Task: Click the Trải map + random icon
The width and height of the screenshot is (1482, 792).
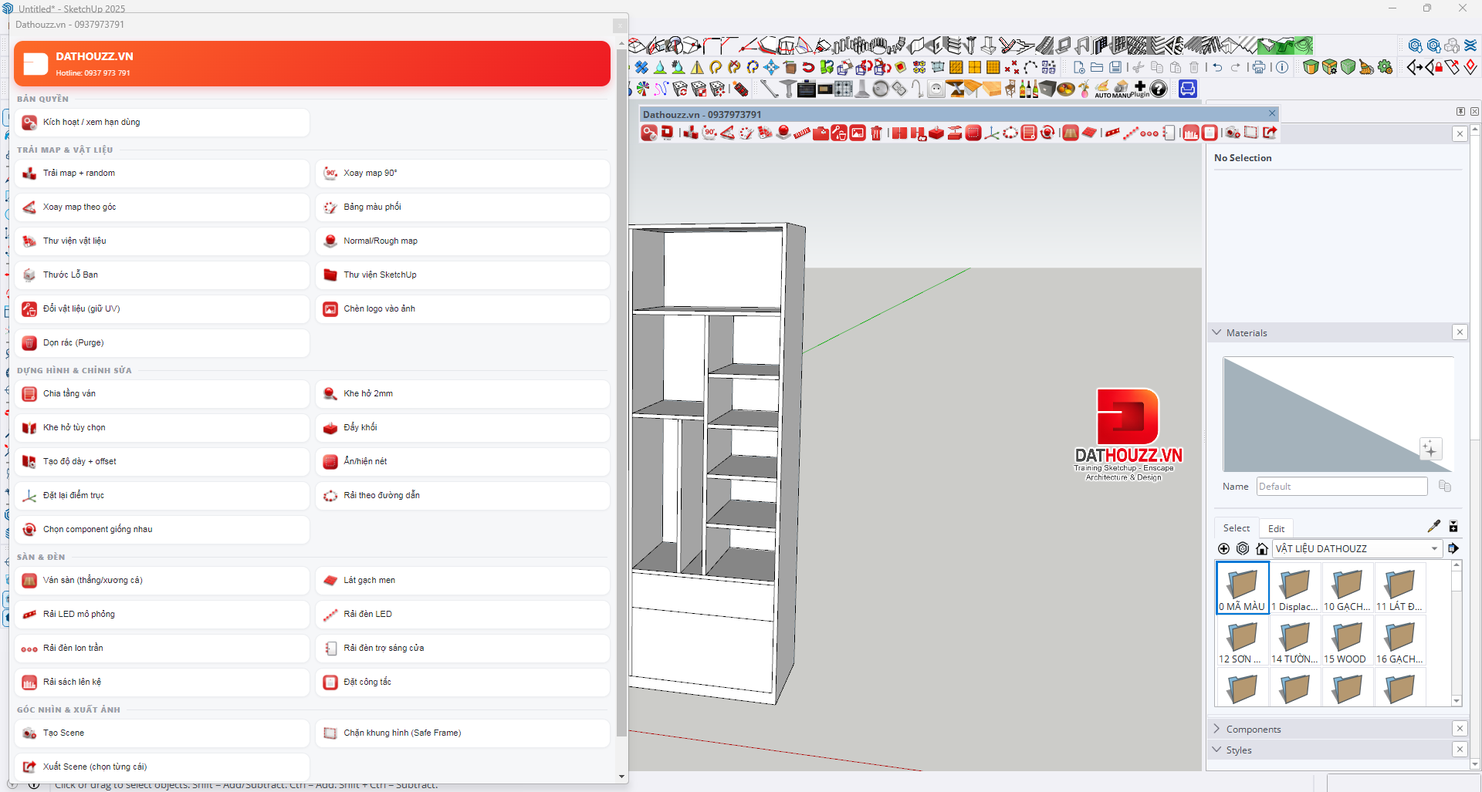Action: click(x=29, y=174)
